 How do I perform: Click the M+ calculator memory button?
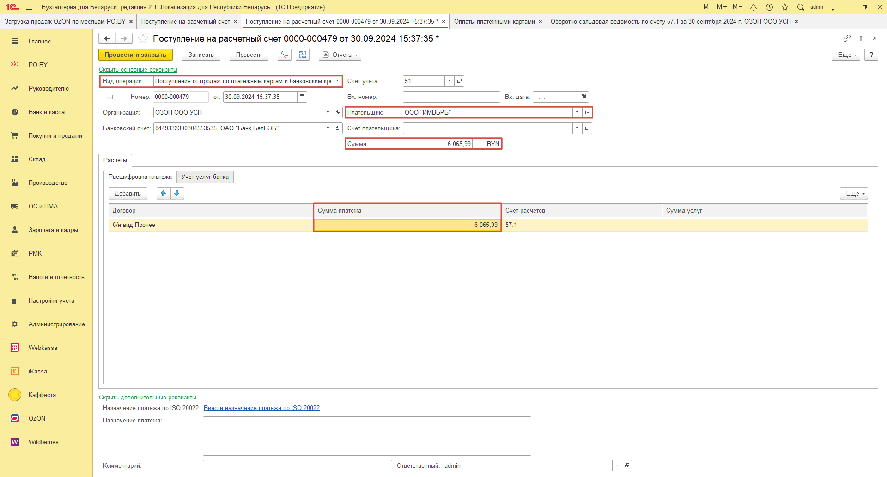pyautogui.click(x=722, y=7)
